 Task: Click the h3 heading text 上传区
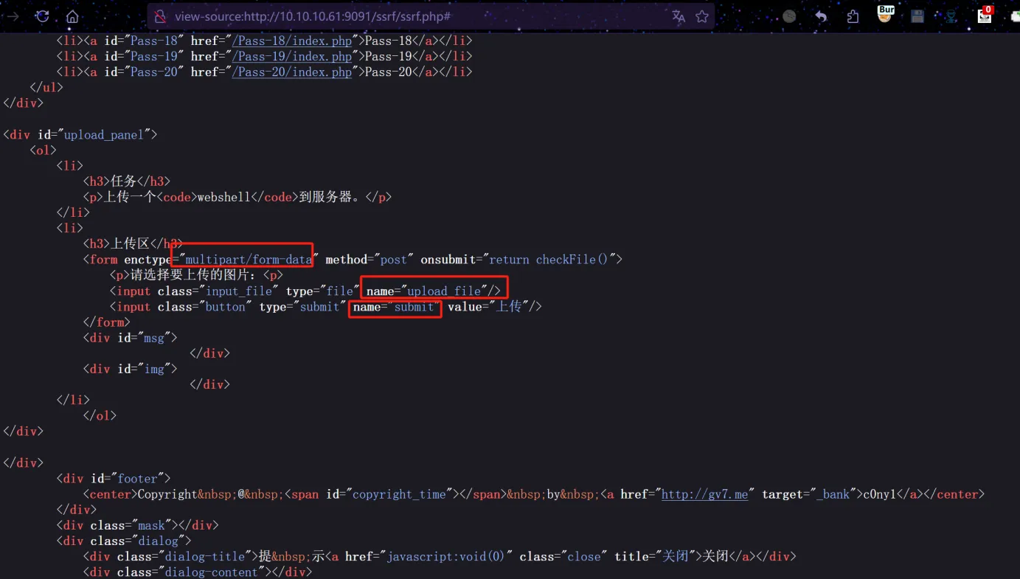coord(131,244)
